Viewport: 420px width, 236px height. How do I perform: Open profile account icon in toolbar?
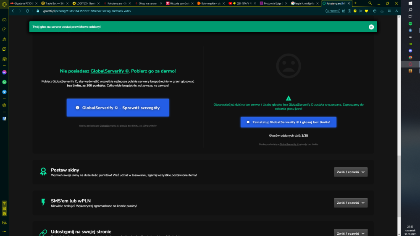(396, 11)
